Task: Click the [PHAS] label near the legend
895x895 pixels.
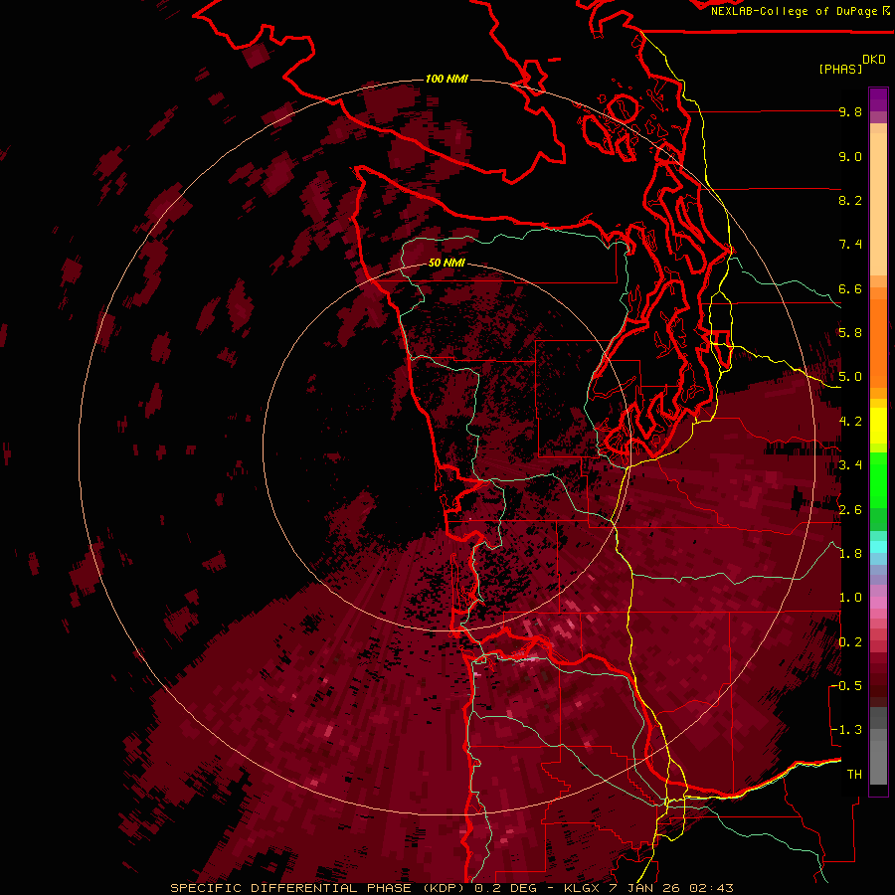Action: pos(840,69)
